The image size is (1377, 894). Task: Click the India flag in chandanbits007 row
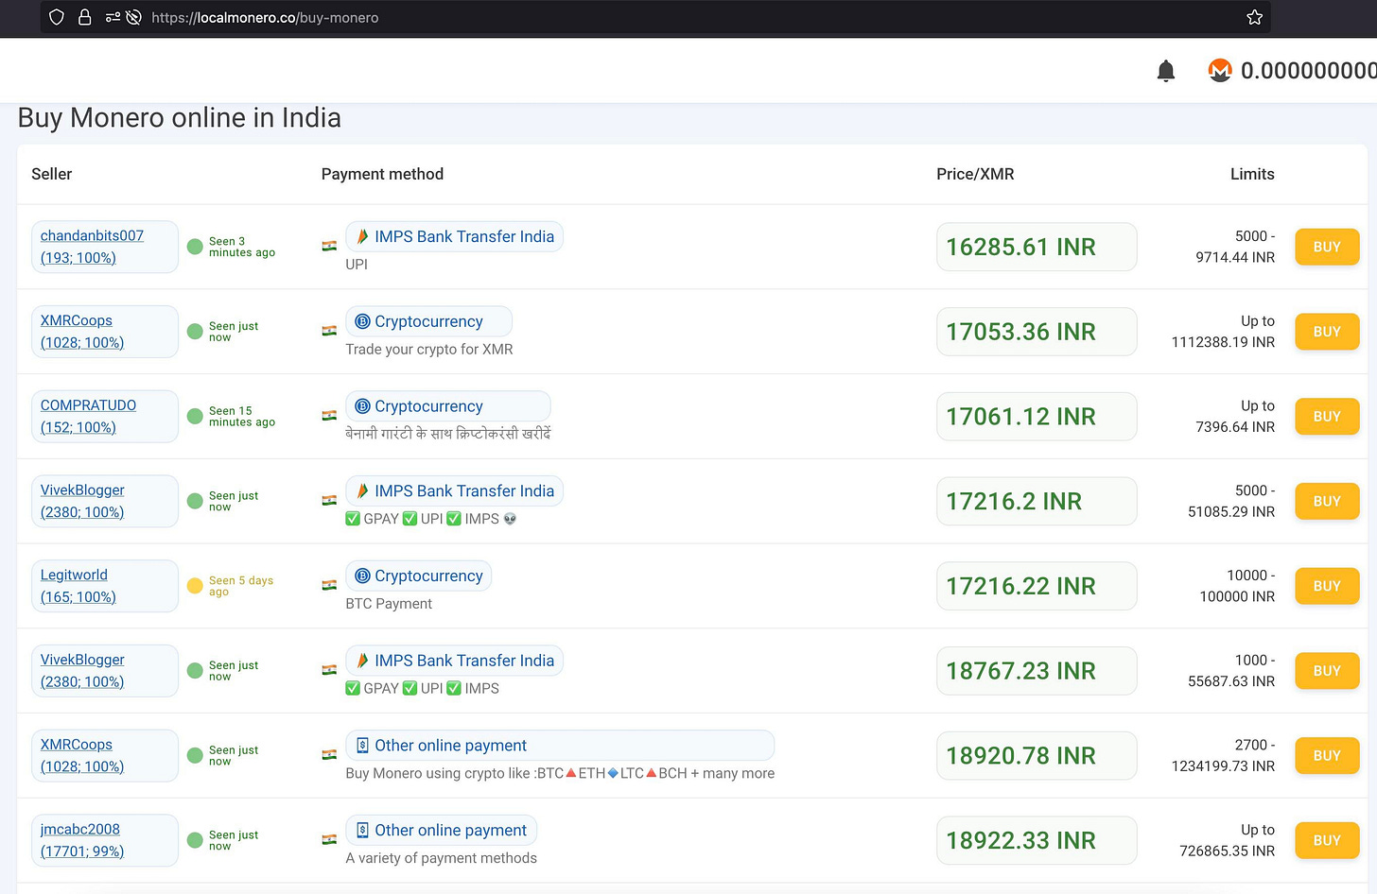coord(329,246)
